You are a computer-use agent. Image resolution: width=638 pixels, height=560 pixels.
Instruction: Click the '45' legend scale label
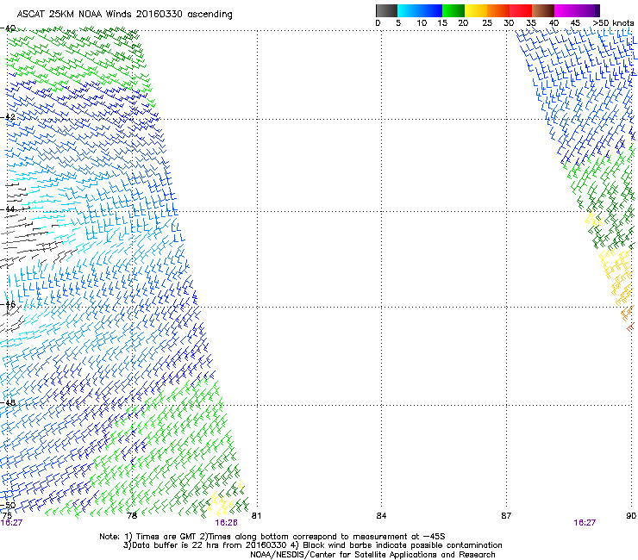575,23
